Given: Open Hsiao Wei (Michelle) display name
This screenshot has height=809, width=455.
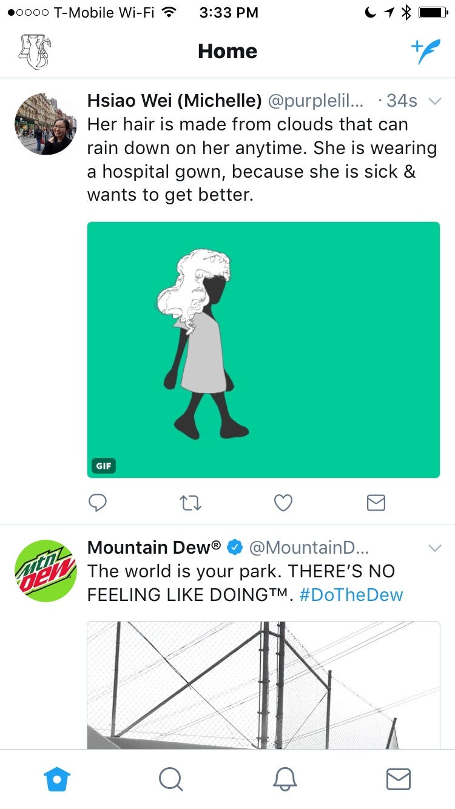Looking at the screenshot, I should coord(175,100).
